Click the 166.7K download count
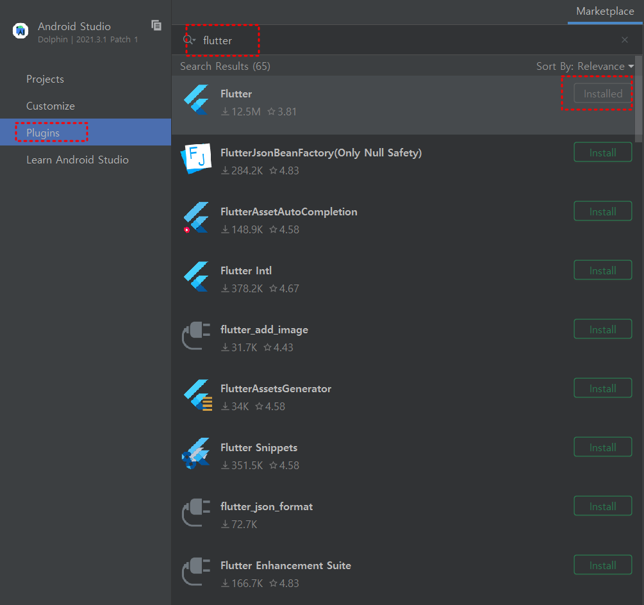 click(242, 583)
